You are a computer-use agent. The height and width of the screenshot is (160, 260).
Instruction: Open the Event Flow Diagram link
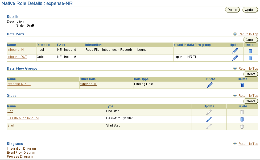[22, 153]
